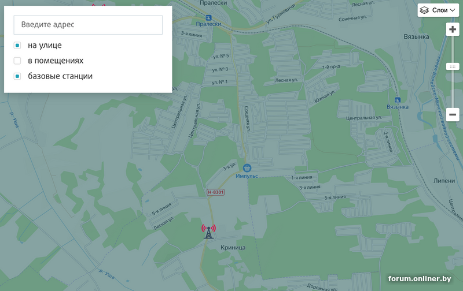Click the Вязынка railway station icon
The height and width of the screenshot is (291, 463).
(398, 100)
